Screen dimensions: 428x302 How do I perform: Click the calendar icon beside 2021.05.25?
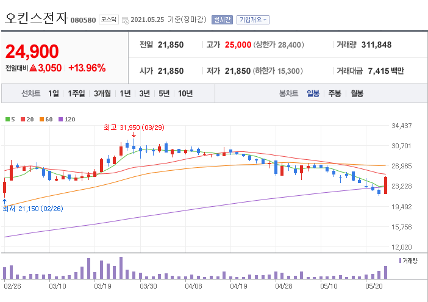tap(126, 21)
